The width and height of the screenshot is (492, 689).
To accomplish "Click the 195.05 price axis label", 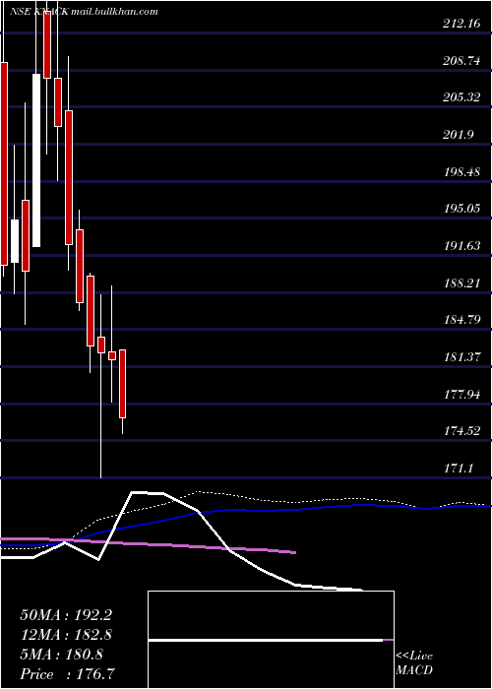I will coord(461,209).
